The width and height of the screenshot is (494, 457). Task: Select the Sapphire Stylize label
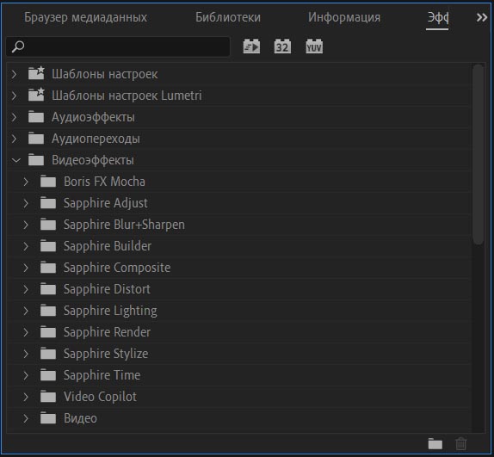click(106, 354)
